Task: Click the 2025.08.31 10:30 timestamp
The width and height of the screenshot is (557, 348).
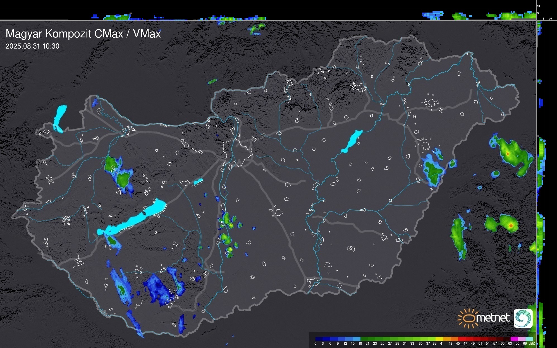Action: coord(32,46)
